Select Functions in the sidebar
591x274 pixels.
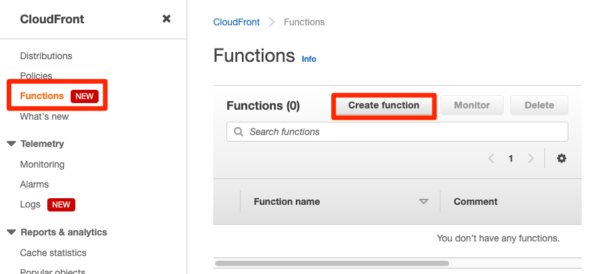point(42,96)
